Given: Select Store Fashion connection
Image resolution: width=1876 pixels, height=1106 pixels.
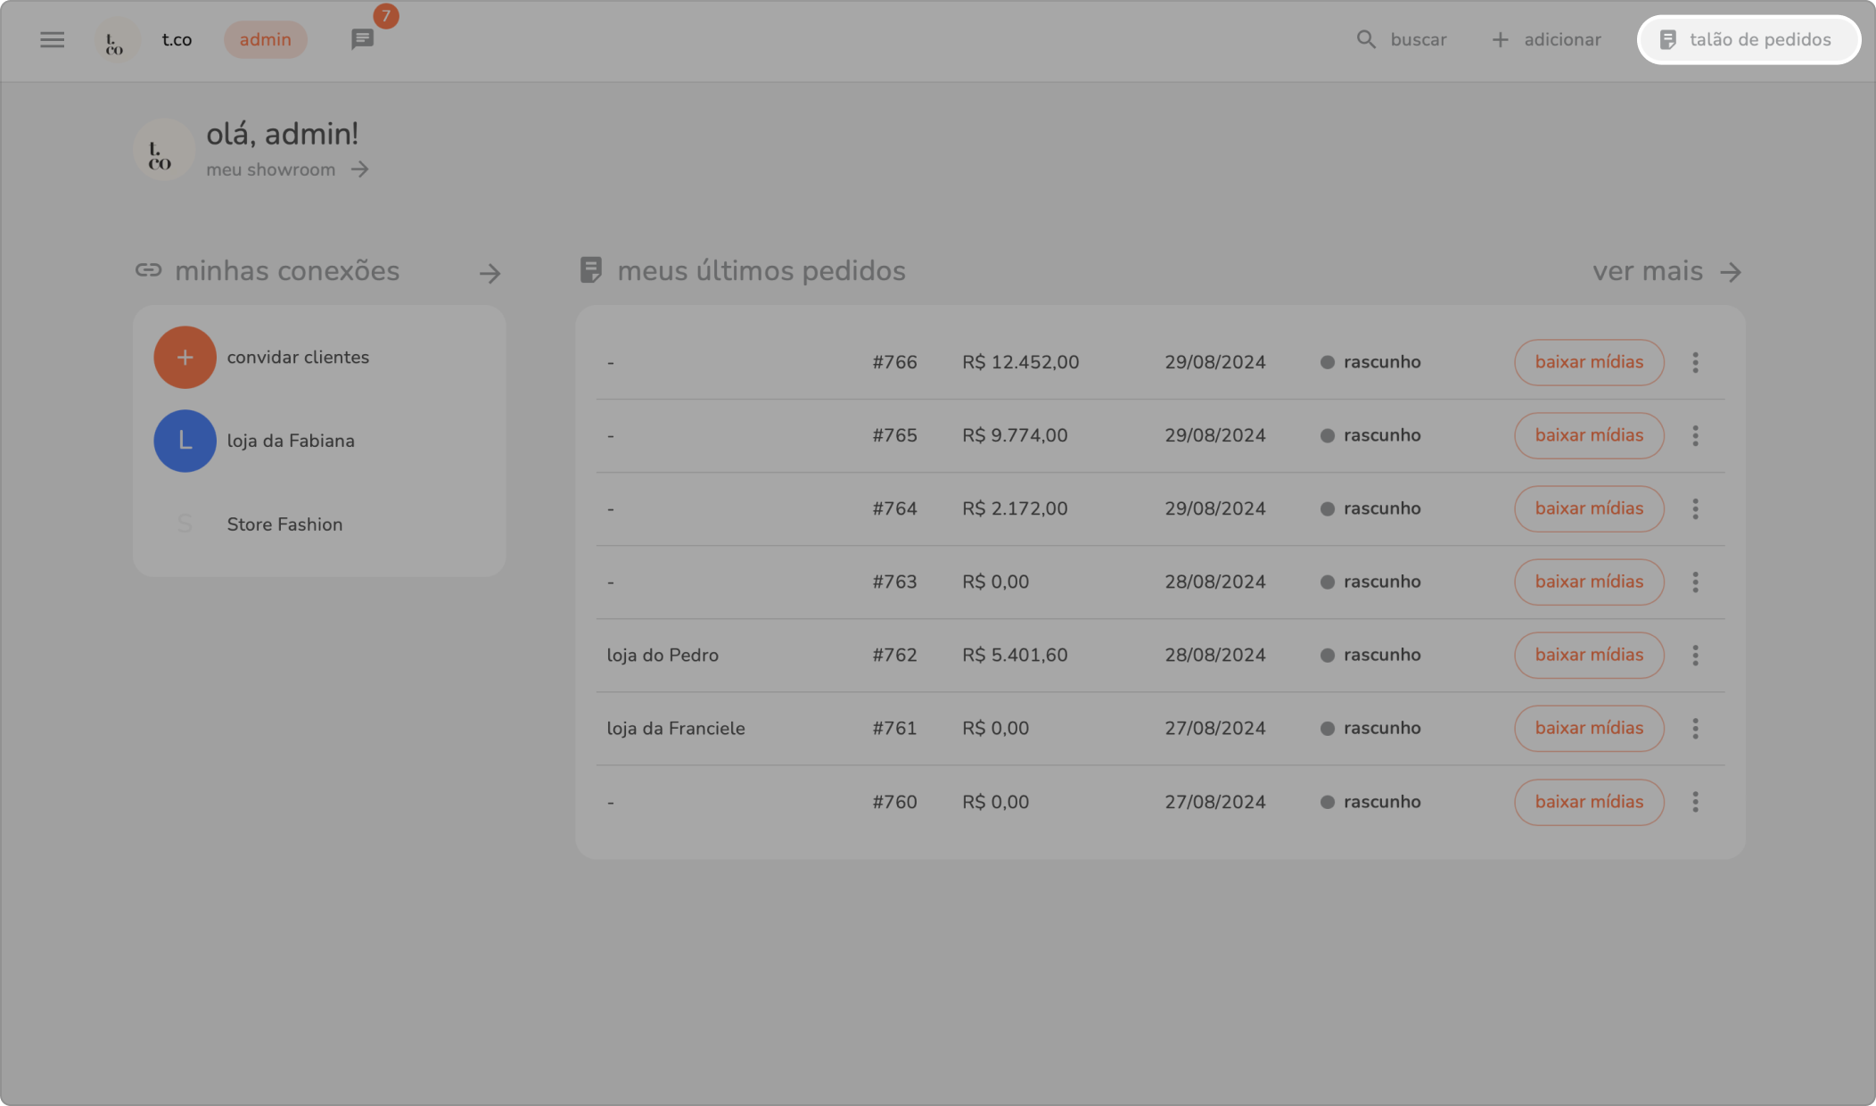Looking at the screenshot, I should [284, 524].
